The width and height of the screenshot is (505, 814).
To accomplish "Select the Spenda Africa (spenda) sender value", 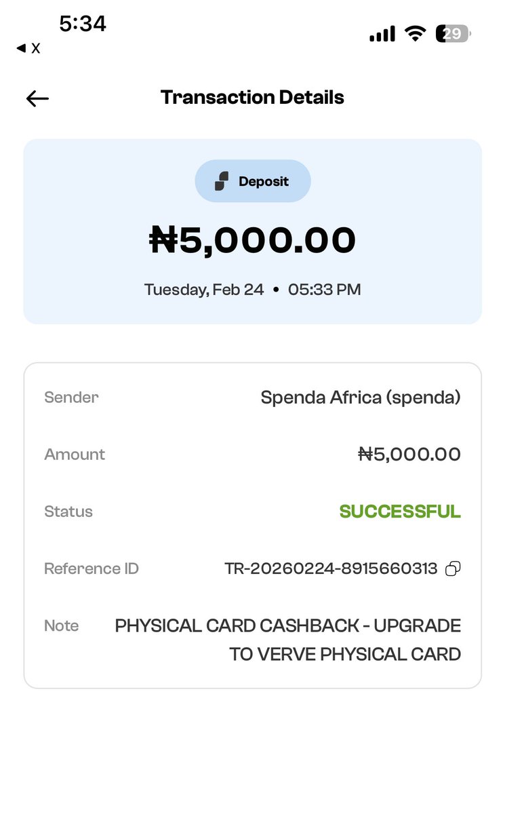I will [361, 398].
